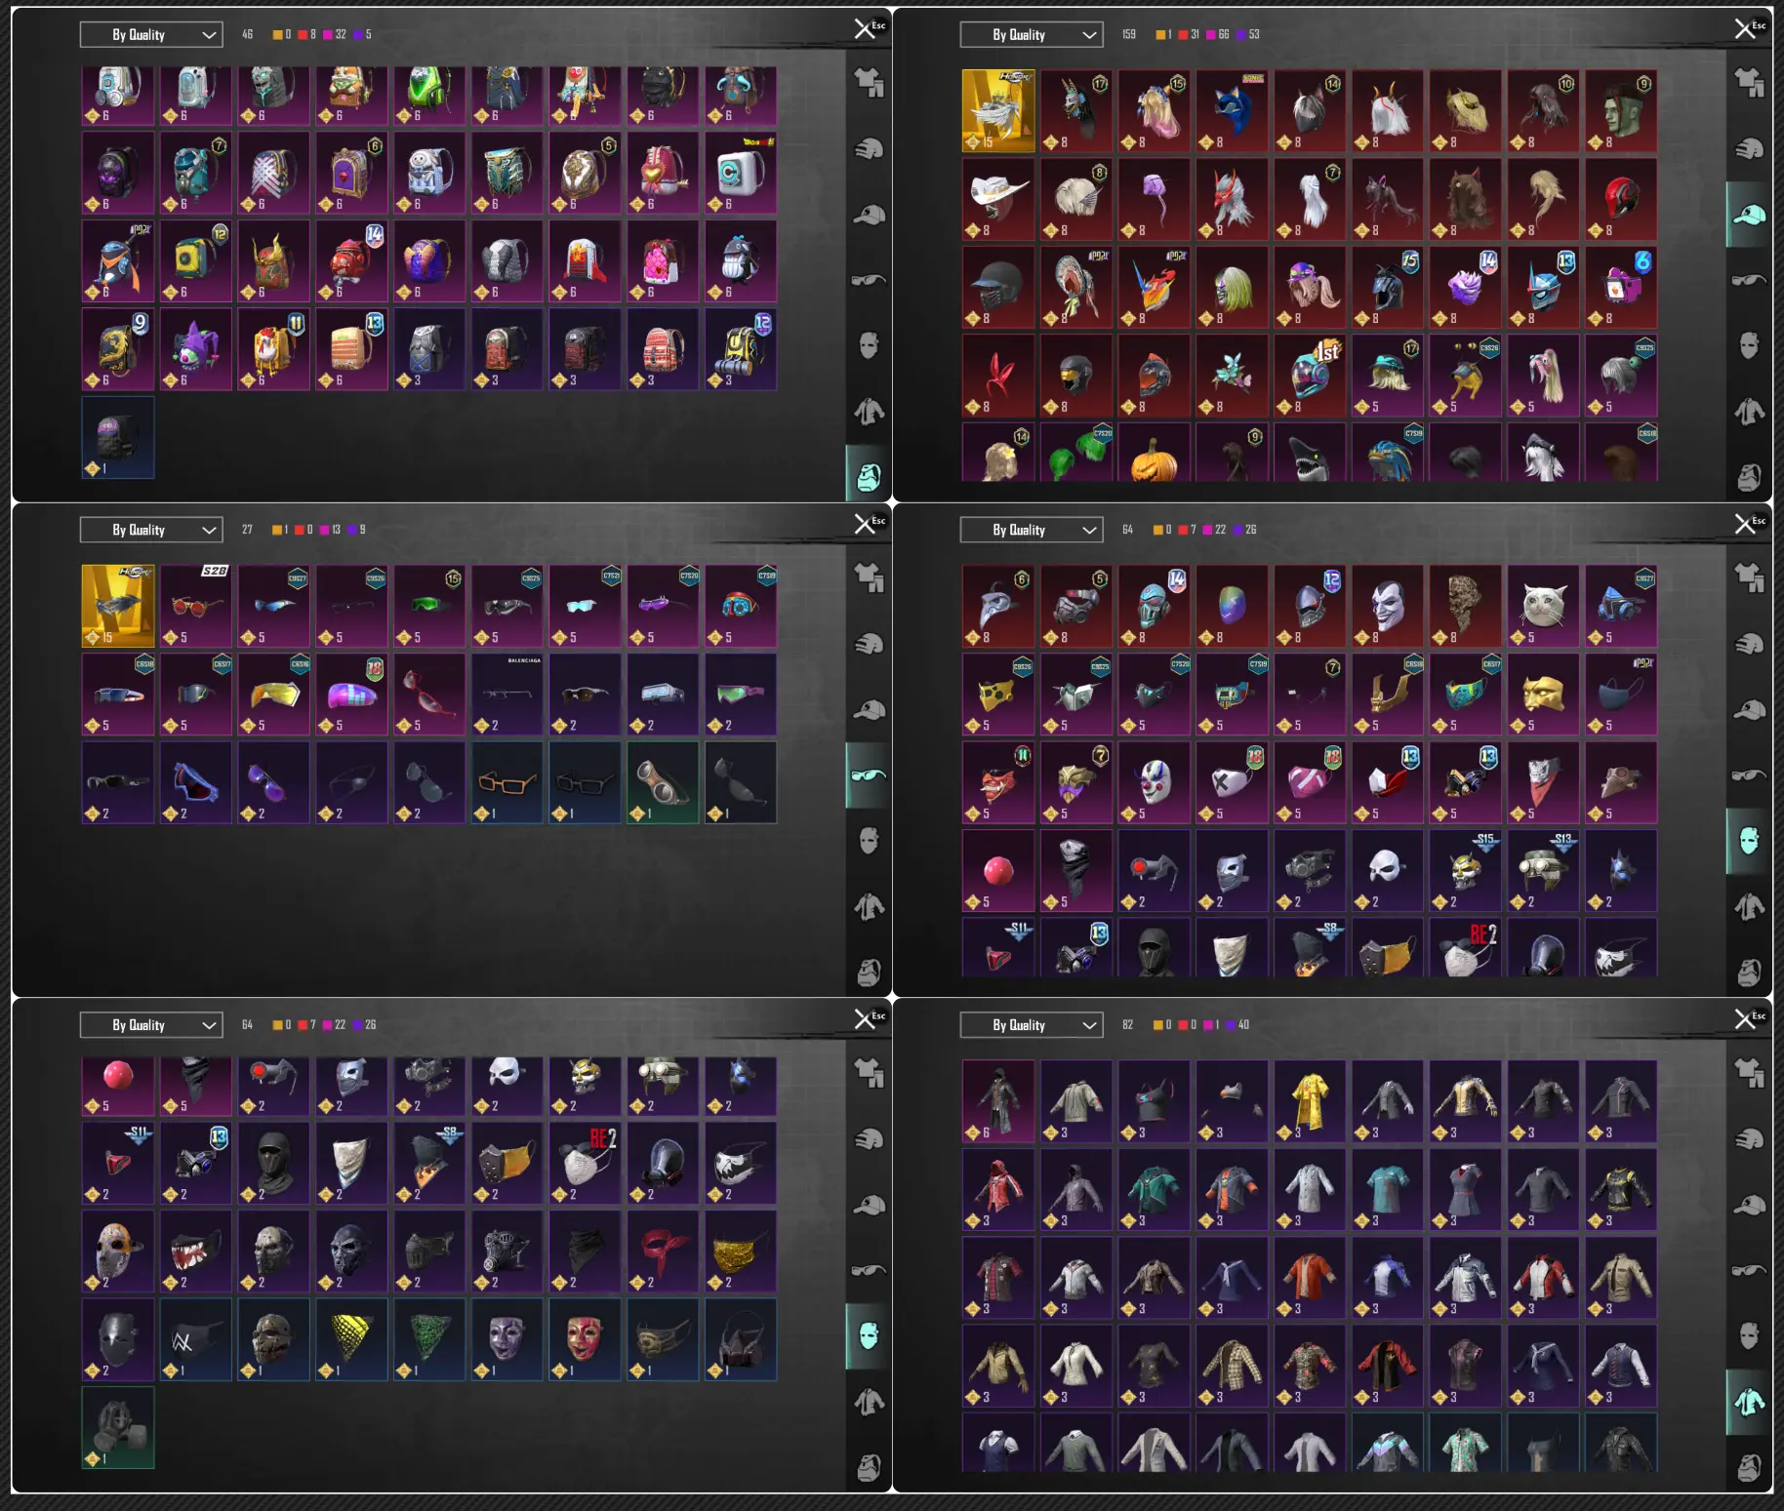This screenshot has width=1784, height=1511.
Task: Choose helmet category icon in 27-item glasses panel
Action: (x=869, y=643)
